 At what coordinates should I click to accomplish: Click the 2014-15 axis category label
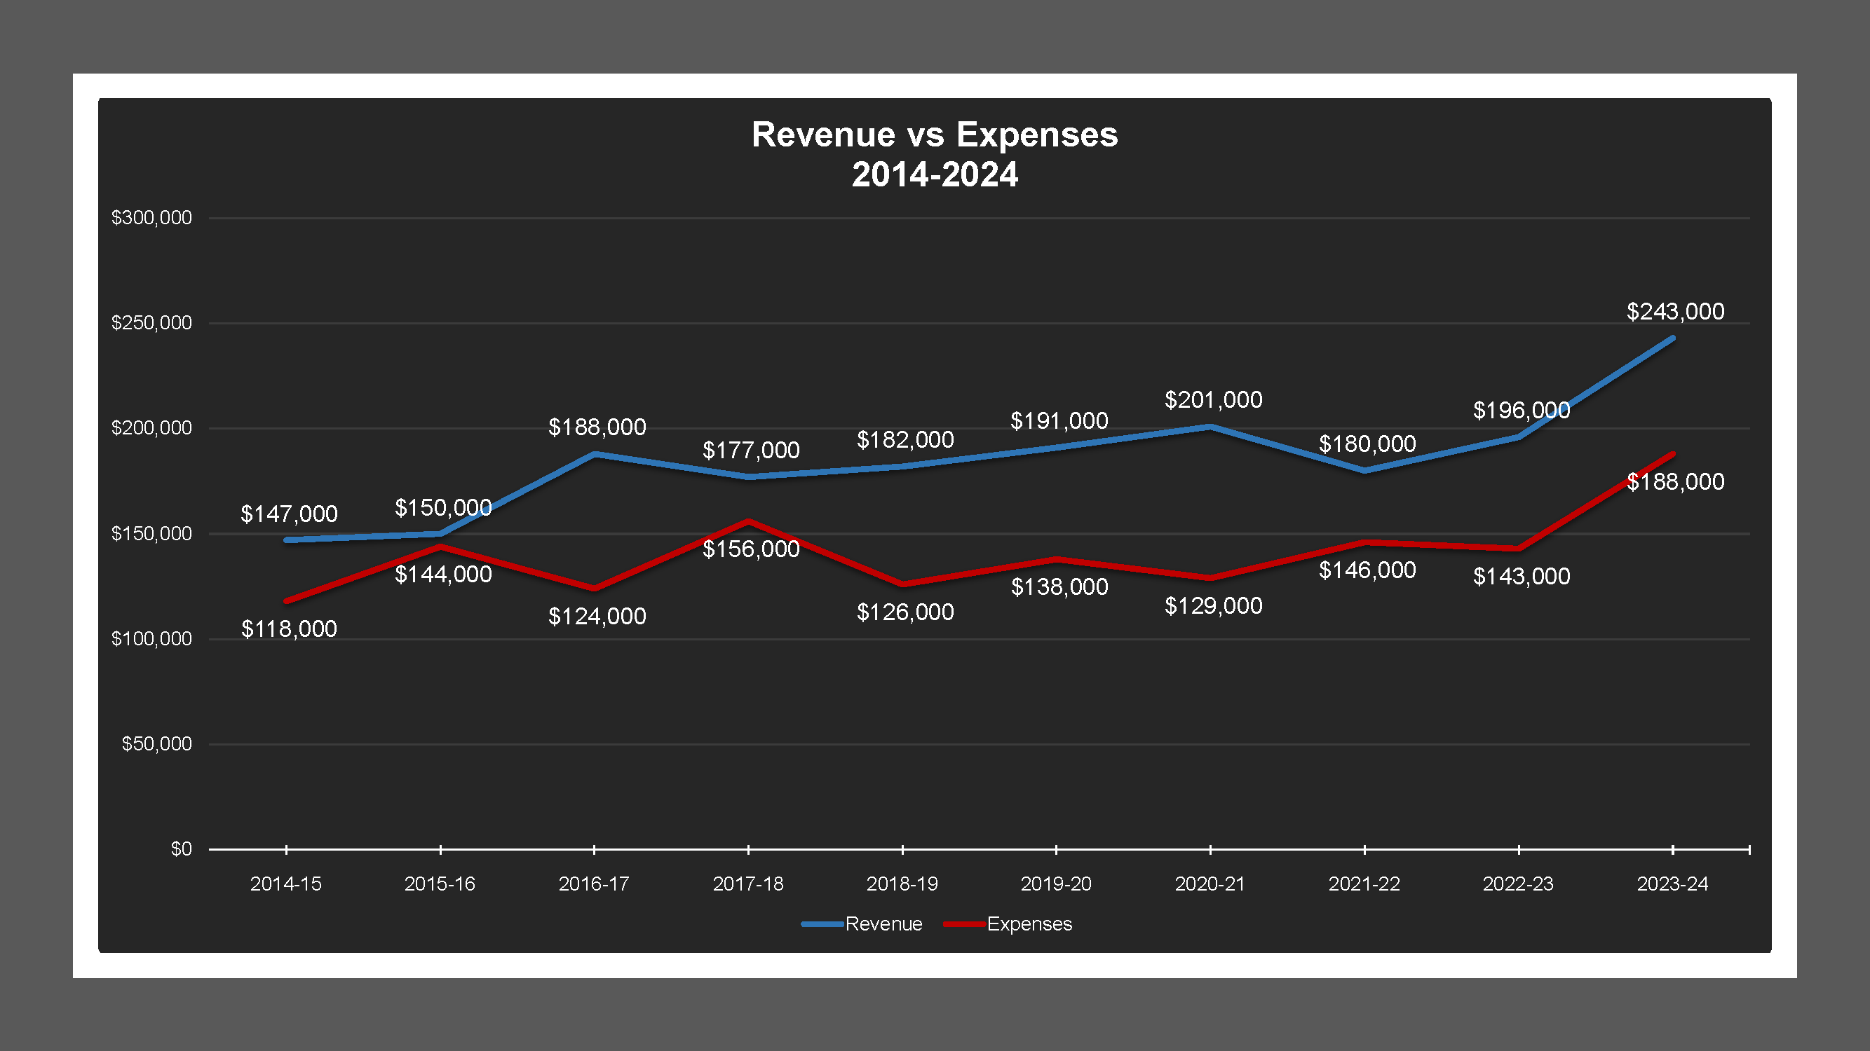pyautogui.click(x=285, y=884)
